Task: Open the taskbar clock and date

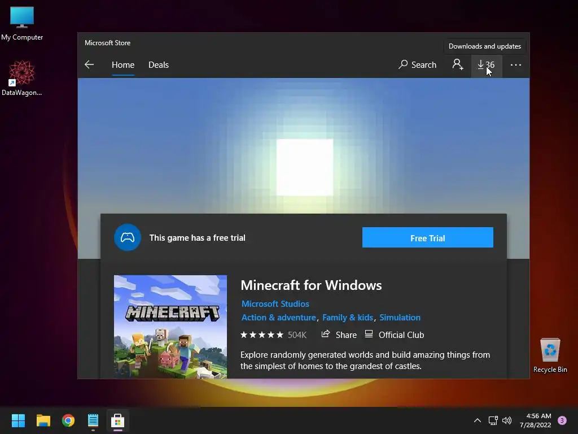Action: pyautogui.click(x=535, y=420)
